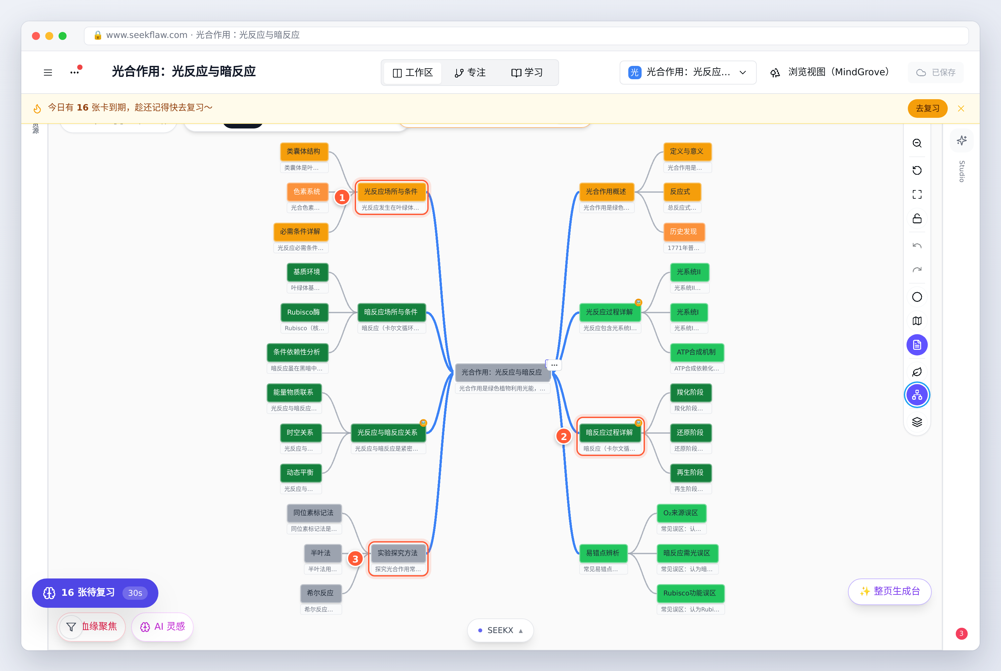Toggle the canvas lock icon
This screenshot has height=671, width=1001.
(917, 218)
